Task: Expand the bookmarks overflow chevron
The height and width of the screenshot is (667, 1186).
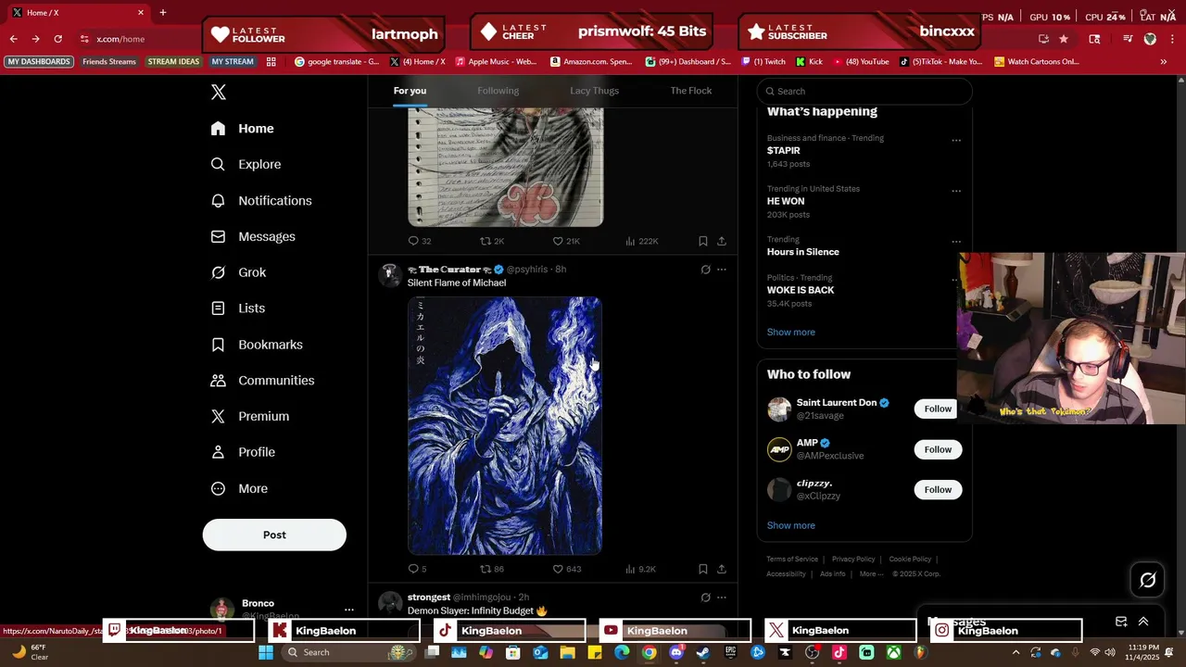Action: 1163,61
